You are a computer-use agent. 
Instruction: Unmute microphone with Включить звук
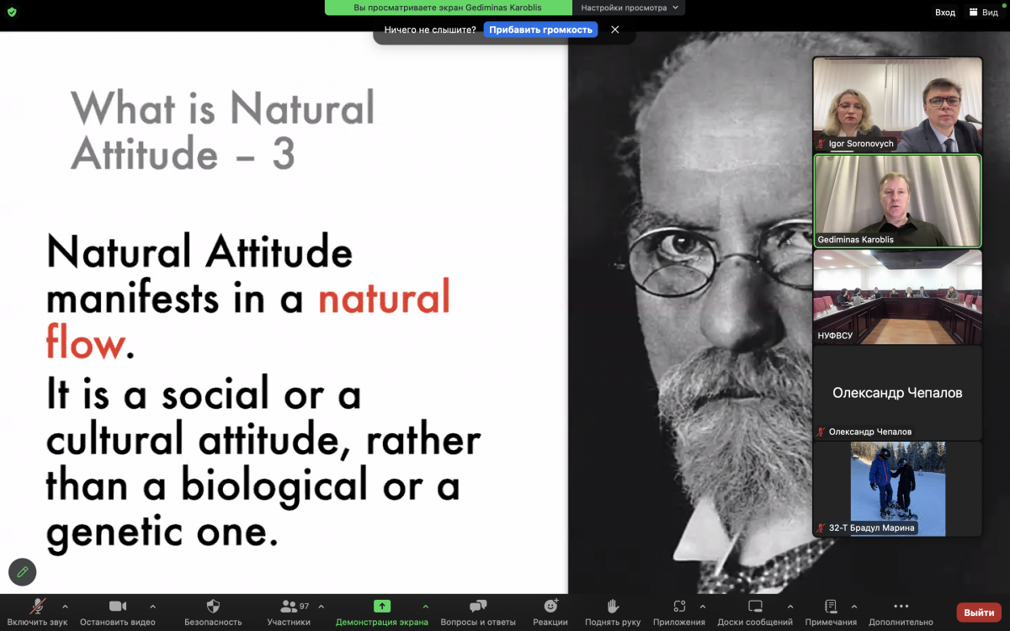(x=37, y=607)
